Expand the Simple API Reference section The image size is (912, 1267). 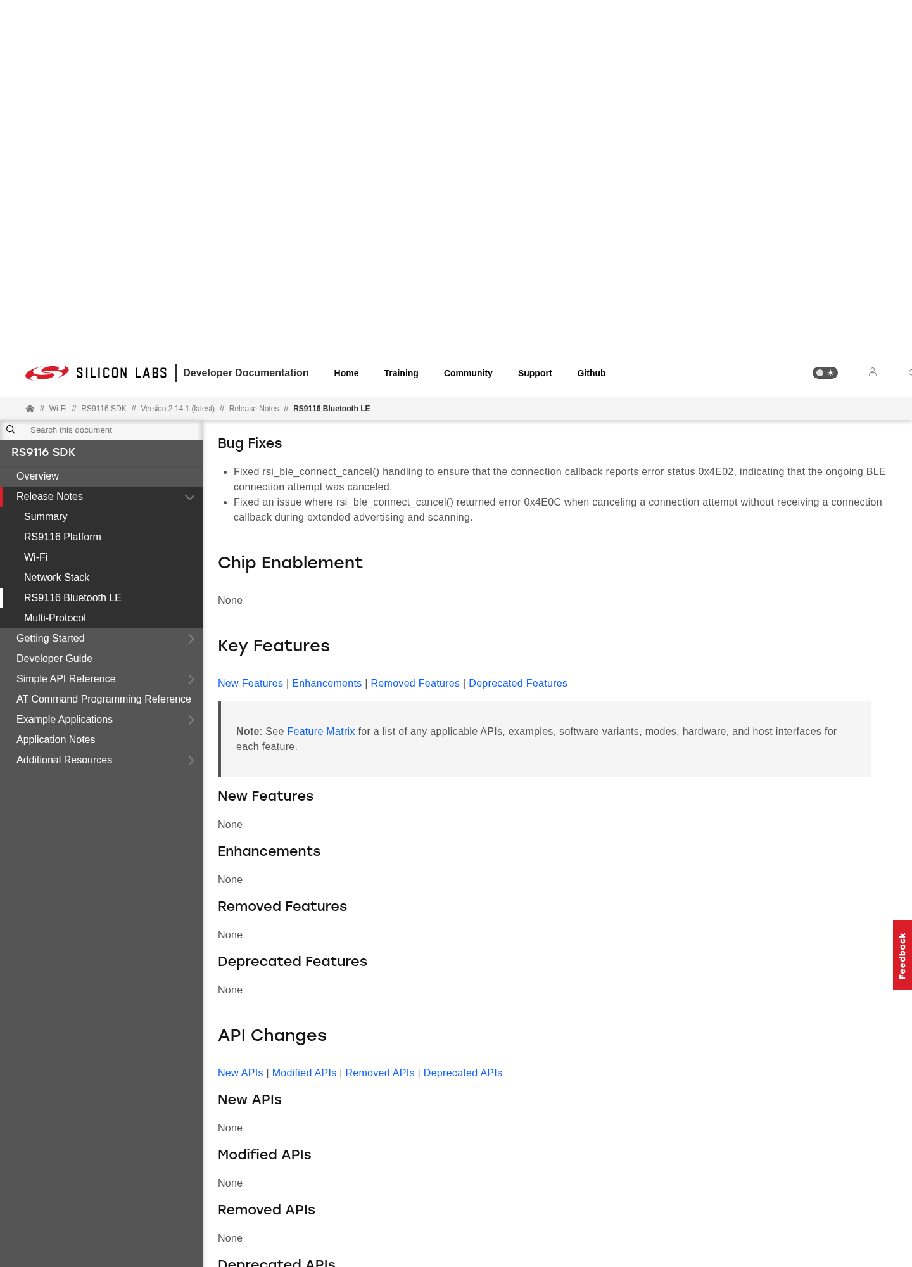click(x=191, y=679)
